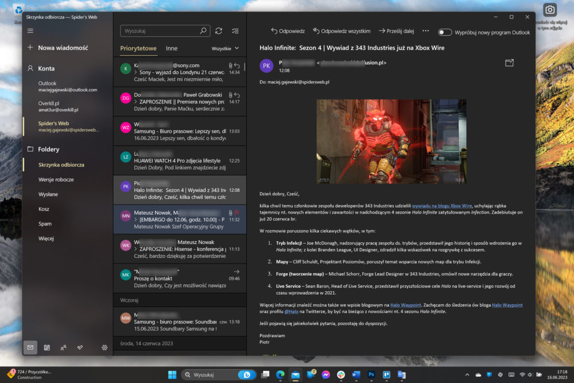Open the message in a new window
Image resolution: width=574 pixels, height=383 pixels.
509,63
